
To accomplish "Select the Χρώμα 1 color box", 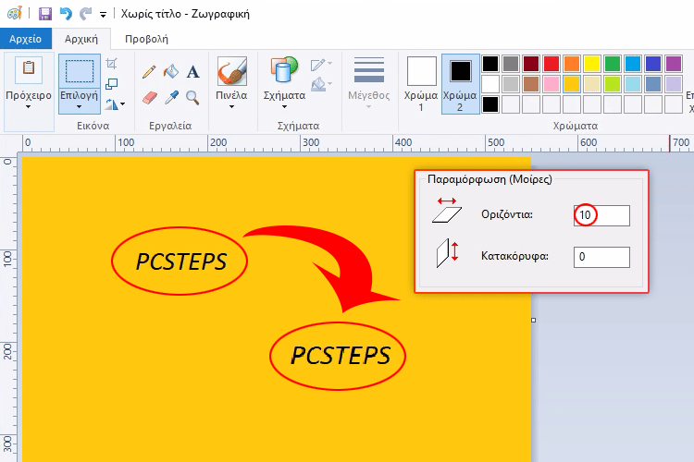I will click(421, 83).
